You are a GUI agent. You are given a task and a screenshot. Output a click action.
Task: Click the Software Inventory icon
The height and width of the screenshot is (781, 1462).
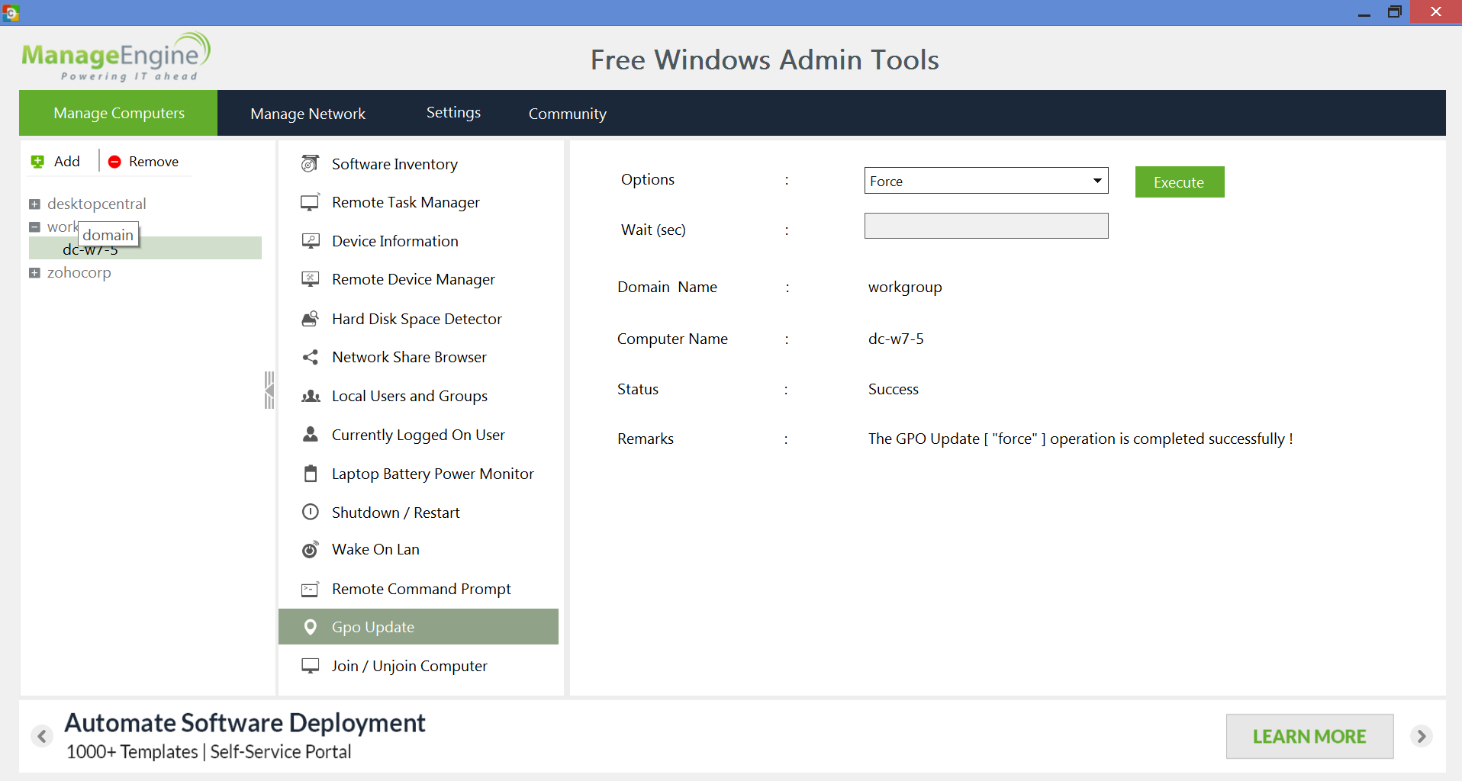310,163
